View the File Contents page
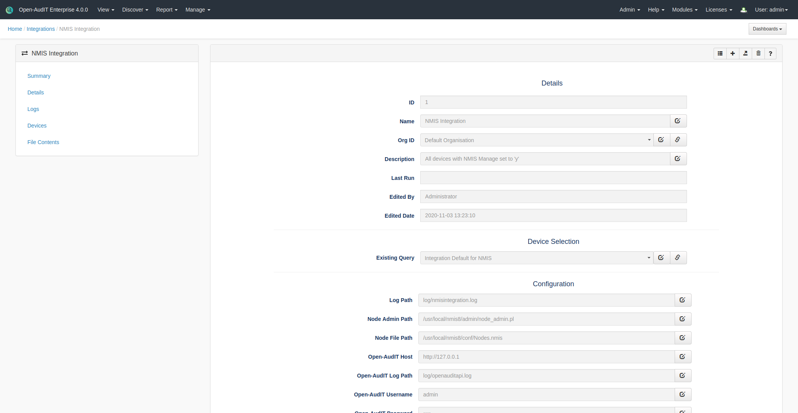 coord(43,142)
